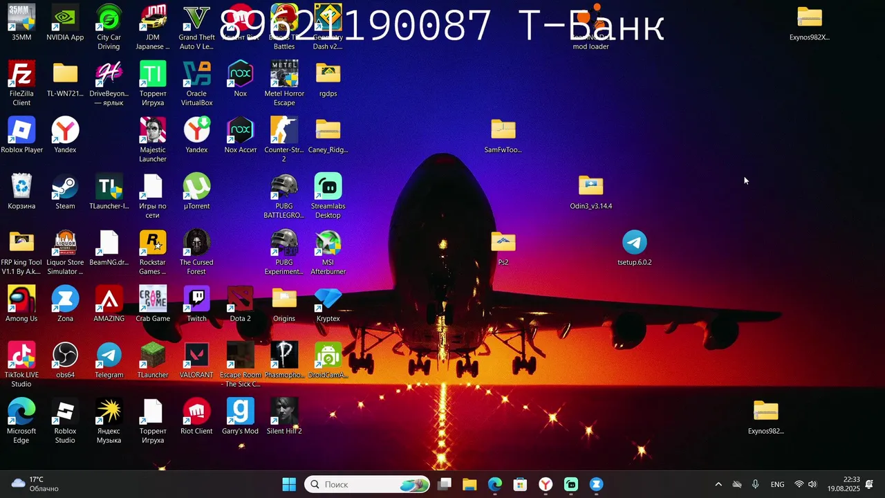Launch PUBG BATTLEGROUNDS shortcut
Viewport: 885px width, 498px height.
[284, 196]
